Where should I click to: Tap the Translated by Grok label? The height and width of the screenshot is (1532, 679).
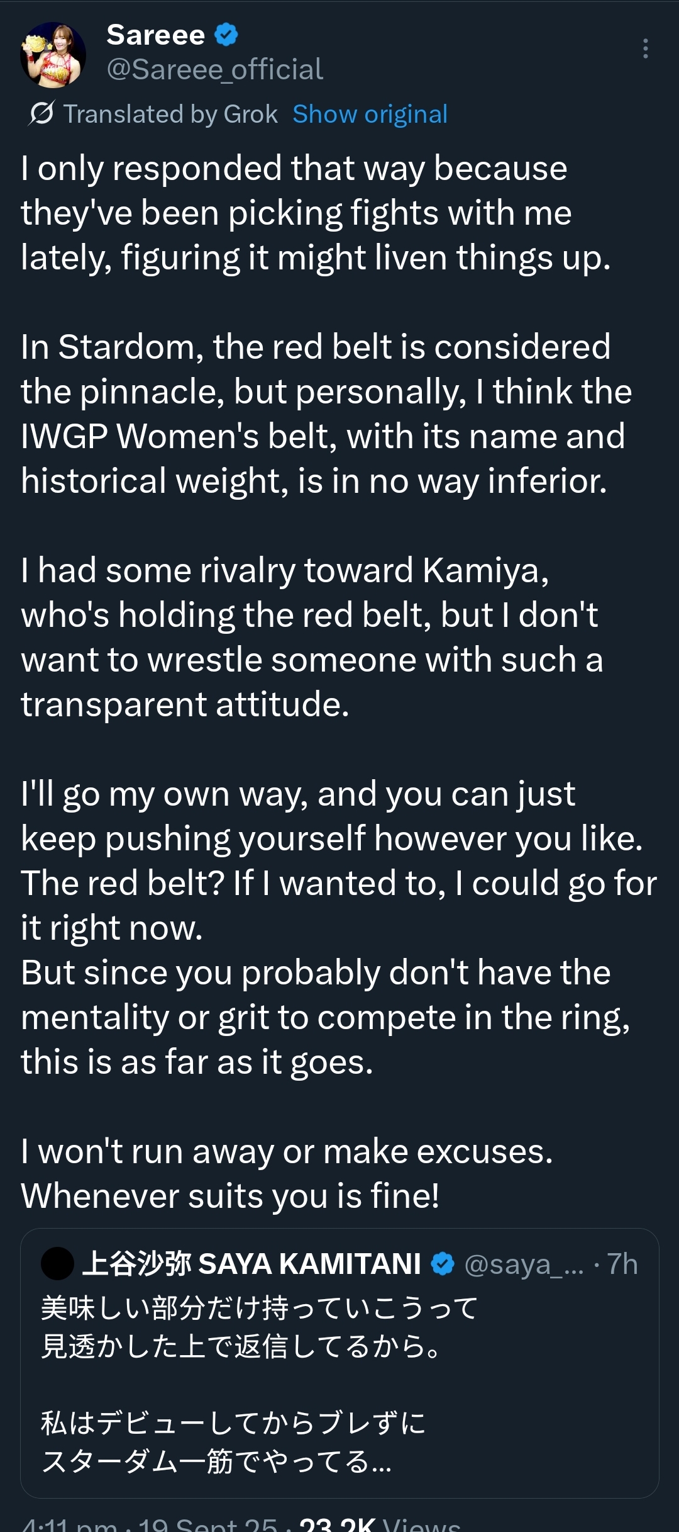(170, 114)
